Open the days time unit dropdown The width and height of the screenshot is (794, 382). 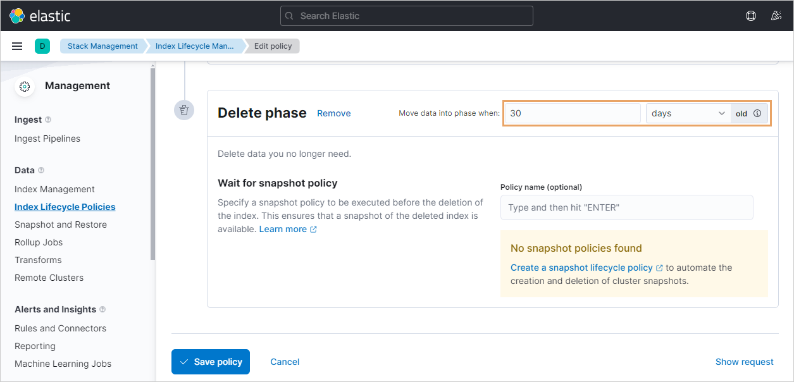[x=688, y=114]
